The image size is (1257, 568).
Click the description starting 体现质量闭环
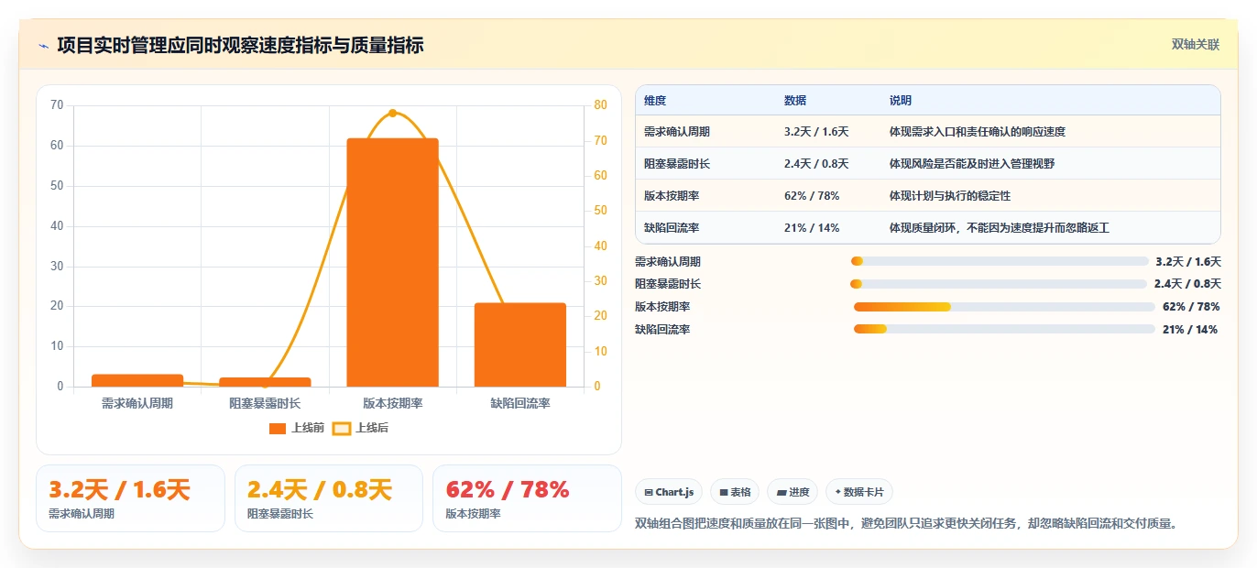tap(1000, 228)
